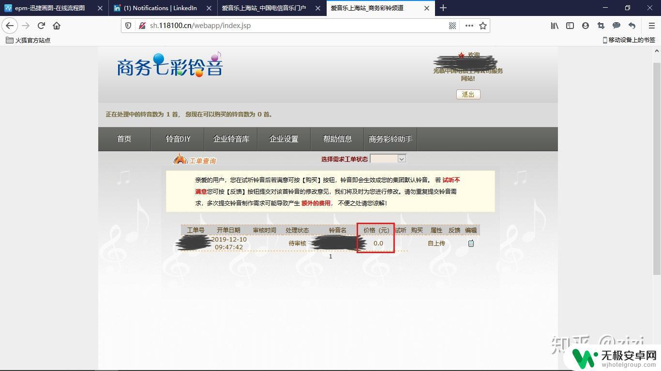Open the Firefox hamburger menu
This screenshot has width=661, height=371.
point(651,26)
